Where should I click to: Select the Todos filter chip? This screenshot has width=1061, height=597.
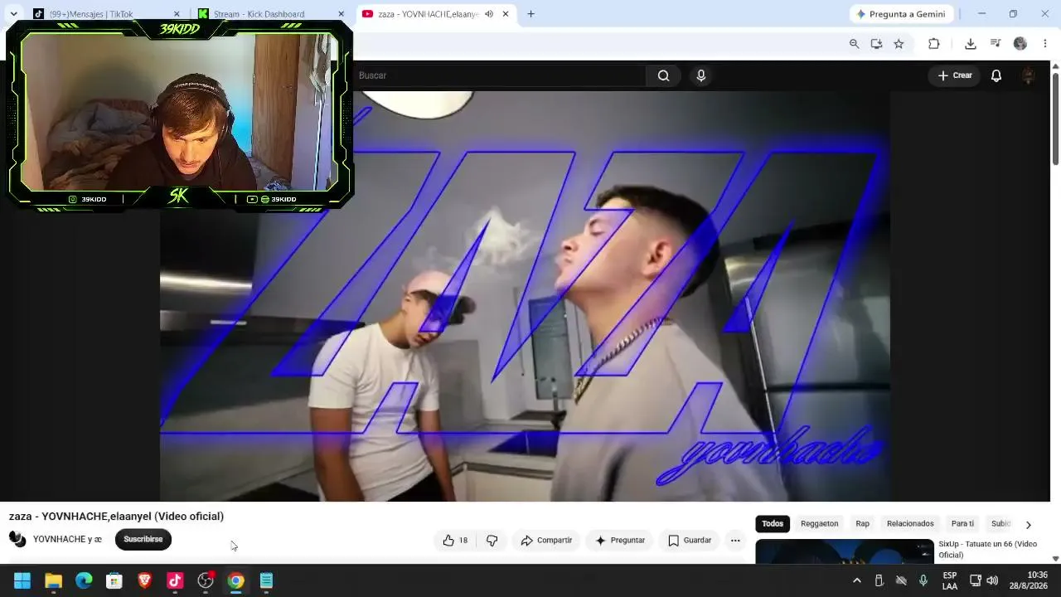773,524
